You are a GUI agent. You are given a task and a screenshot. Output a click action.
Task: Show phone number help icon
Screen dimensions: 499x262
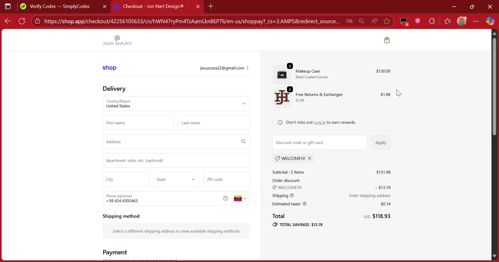(226, 198)
